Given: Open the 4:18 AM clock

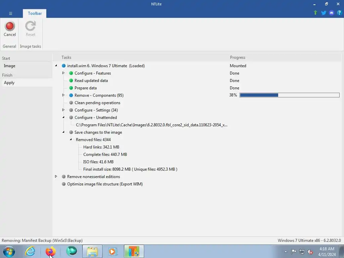Looking at the screenshot, I should click(x=327, y=251).
